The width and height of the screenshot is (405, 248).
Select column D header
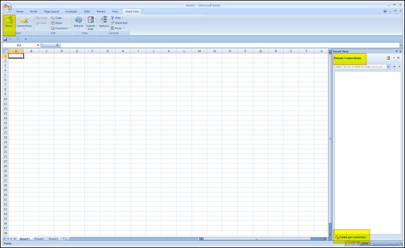[62, 51]
